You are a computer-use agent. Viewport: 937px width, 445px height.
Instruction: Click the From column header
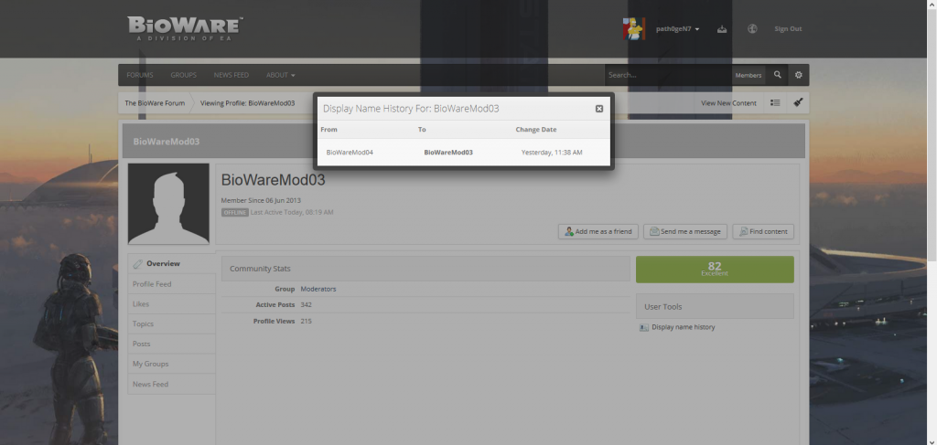(x=328, y=130)
